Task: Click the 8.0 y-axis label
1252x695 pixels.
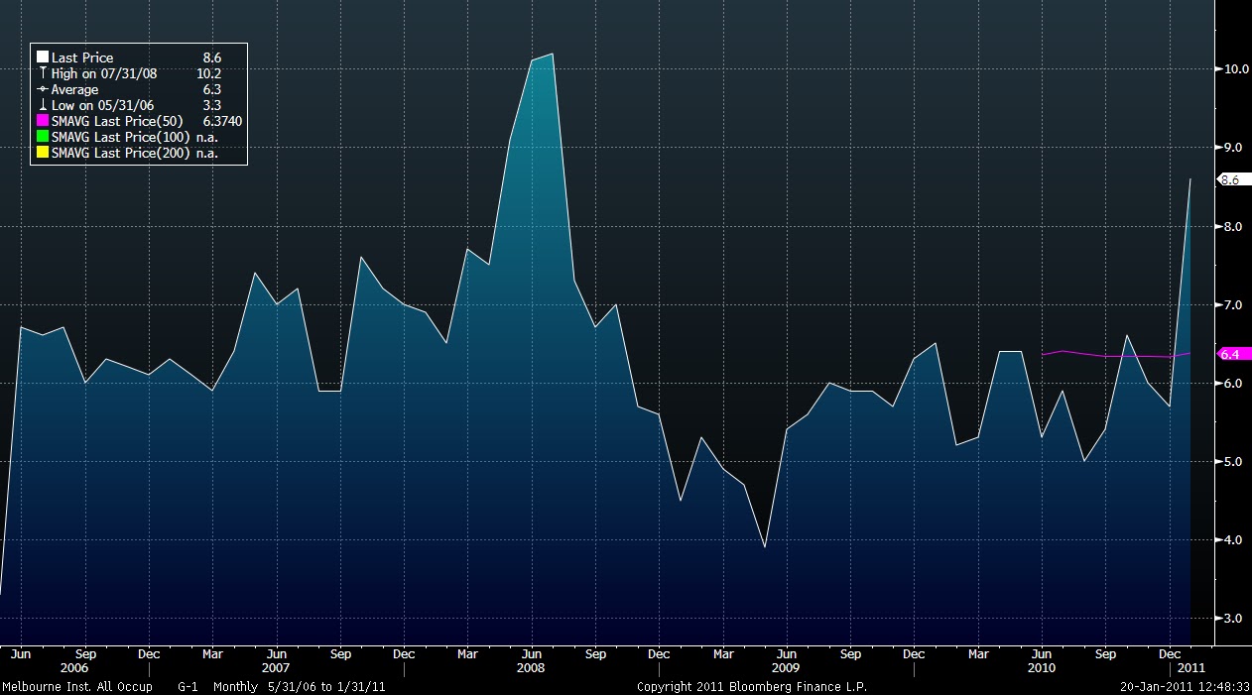Action: pos(1231,226)
